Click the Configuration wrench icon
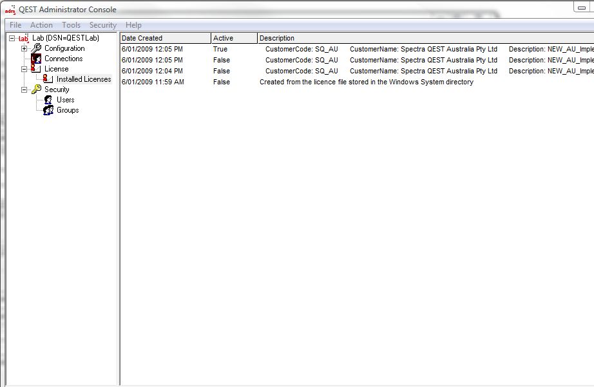Image resolution: width=594 pixels, height=387 pixels. coord(36,48)
